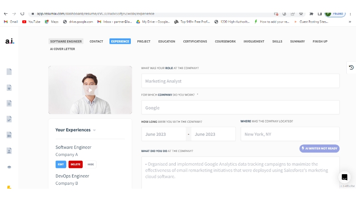Open the blank document icon in left sidebar

pos(9,71)
